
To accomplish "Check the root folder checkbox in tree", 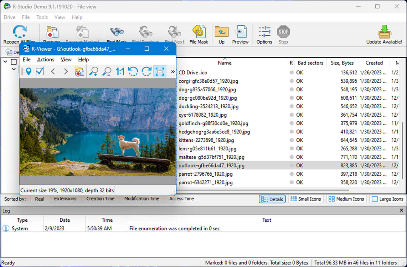I will point(14,62).
